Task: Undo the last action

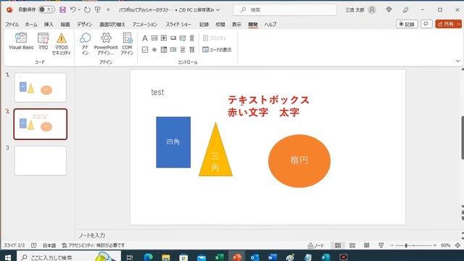Action: pos(72,9)
